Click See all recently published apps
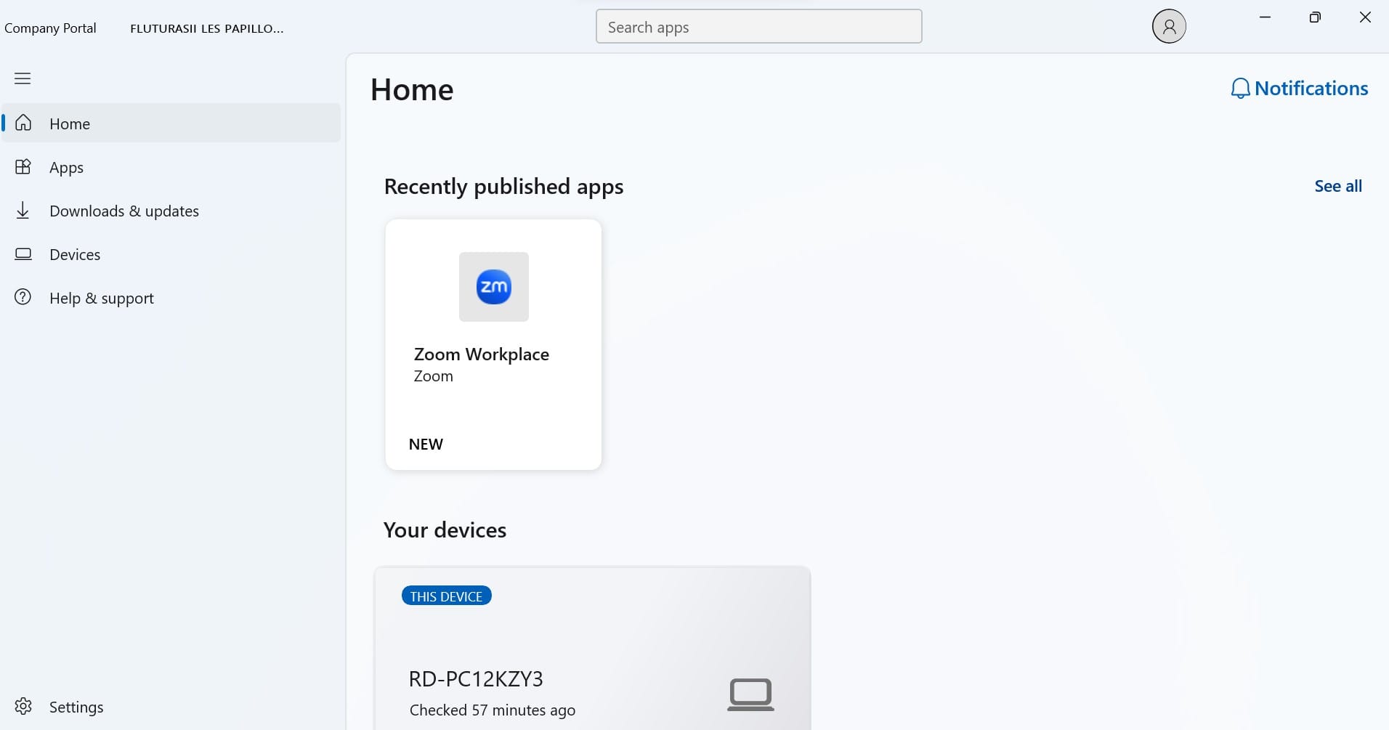The width and height of the screenshot is (1389, 730). coord(1338,186)
